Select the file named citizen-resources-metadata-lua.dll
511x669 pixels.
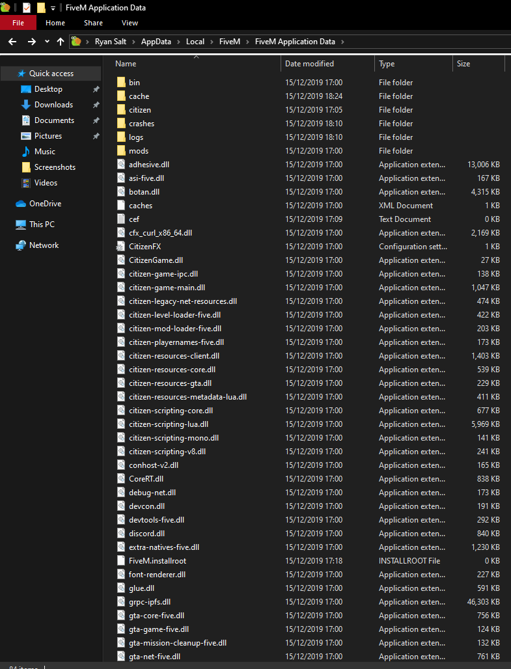coord(188,397)
